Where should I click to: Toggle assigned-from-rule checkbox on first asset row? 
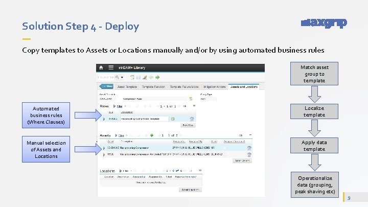225,148
